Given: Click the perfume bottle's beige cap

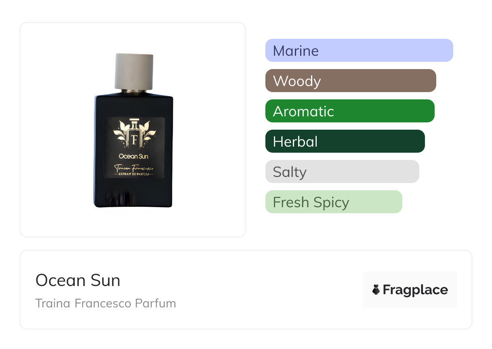Looking at the screenshot, I should (134, 71).
